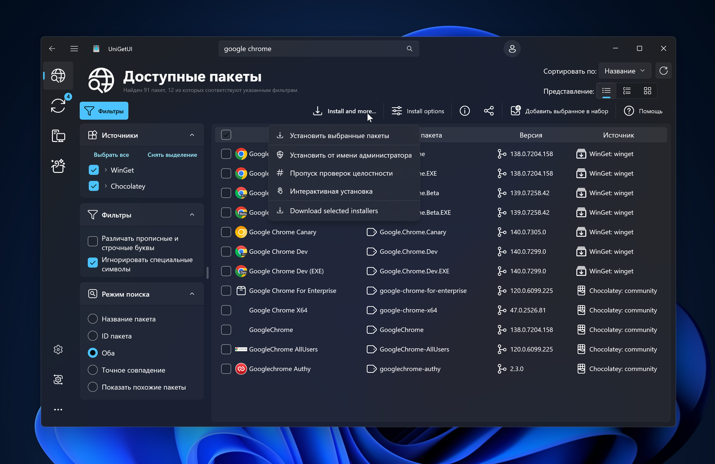Click the three-dot more options icon
The width and height of the screenshot is (715, 464).
click(58, 410)
